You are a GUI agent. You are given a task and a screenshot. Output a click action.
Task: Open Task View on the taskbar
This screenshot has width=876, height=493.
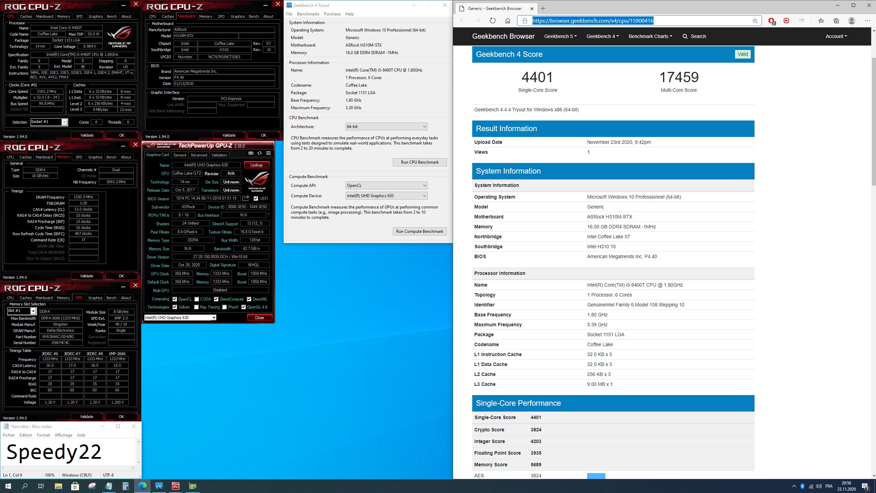41,486
